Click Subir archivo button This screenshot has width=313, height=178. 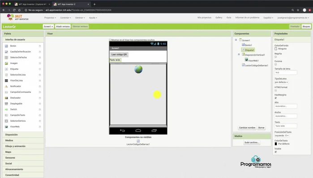tap(252, 143)
